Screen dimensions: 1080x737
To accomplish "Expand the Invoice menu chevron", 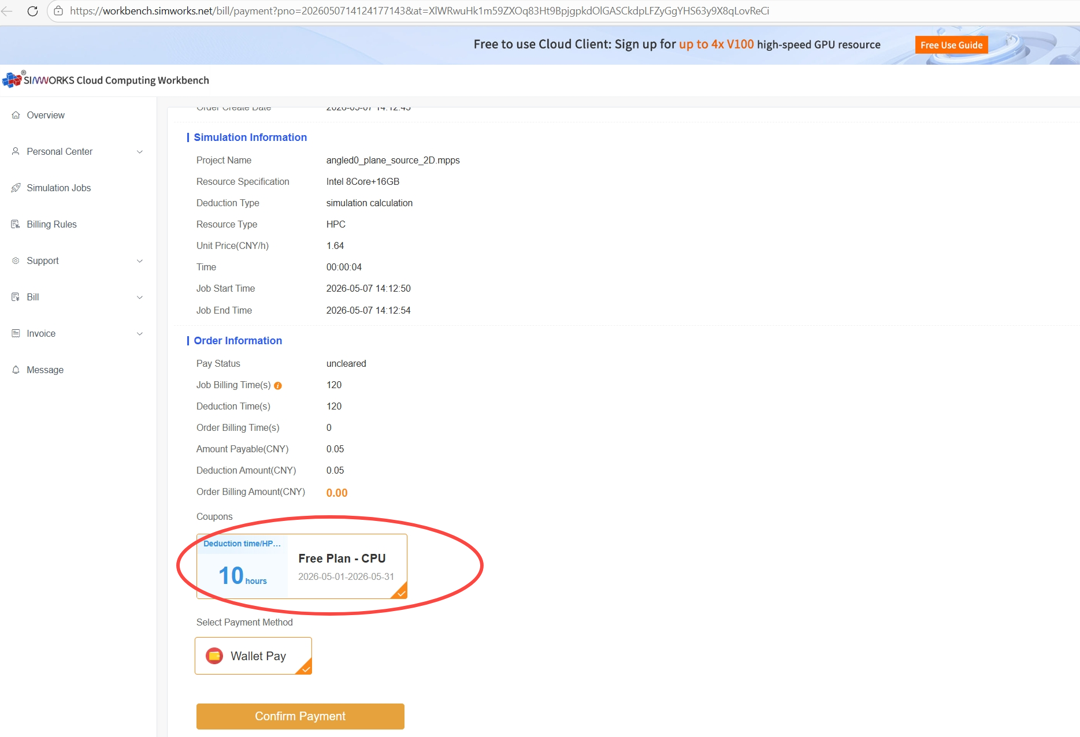I will click(x=139, y=334).
